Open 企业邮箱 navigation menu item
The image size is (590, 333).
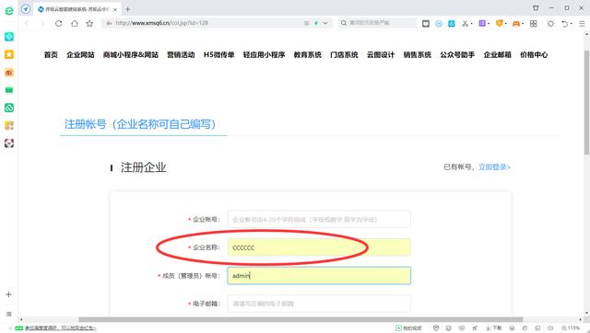(498, 55)
